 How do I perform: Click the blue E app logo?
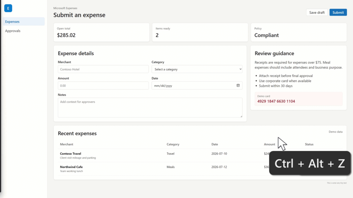[8, 8]
